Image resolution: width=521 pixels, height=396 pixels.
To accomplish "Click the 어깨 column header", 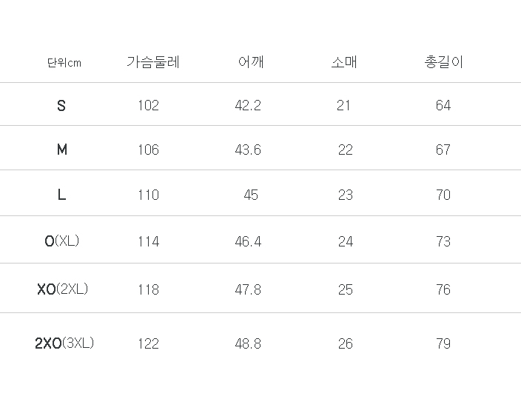I will [251, 62].
